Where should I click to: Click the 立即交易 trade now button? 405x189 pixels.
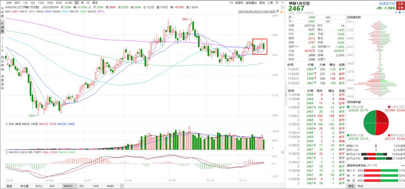coord(400,6)
